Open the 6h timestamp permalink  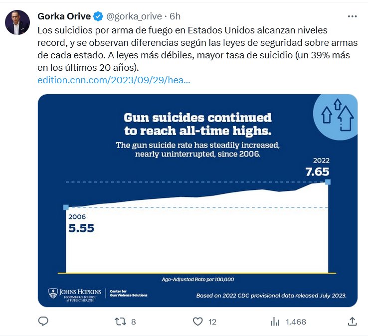point(175,16)
